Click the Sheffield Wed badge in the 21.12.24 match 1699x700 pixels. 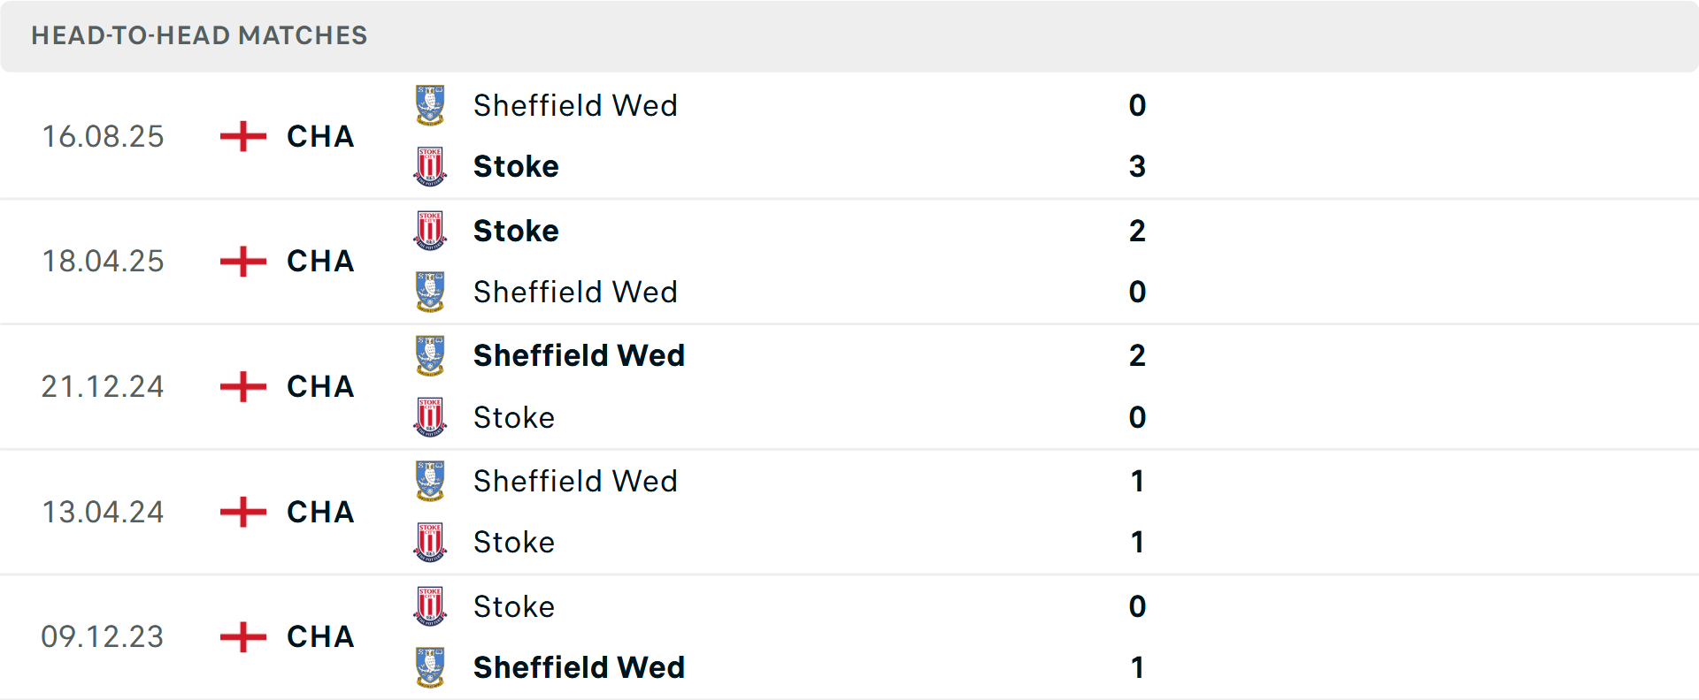click(429, 355)
